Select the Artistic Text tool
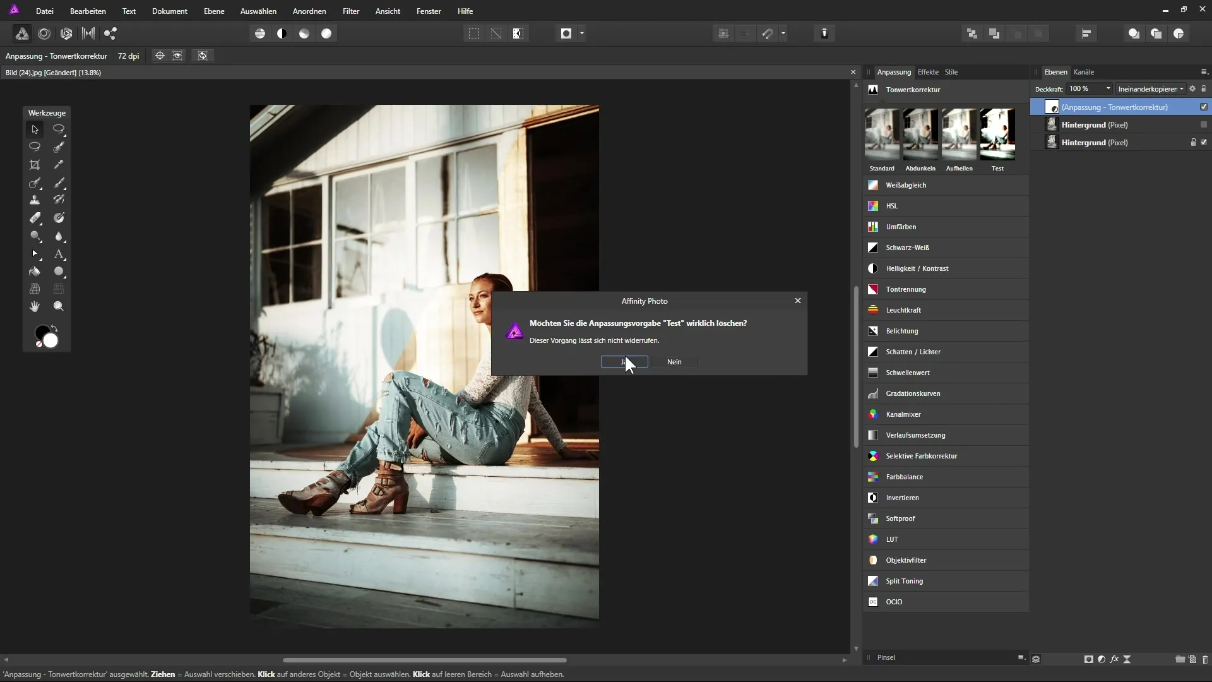This screenshot has height=682, width=1212. 59,254
